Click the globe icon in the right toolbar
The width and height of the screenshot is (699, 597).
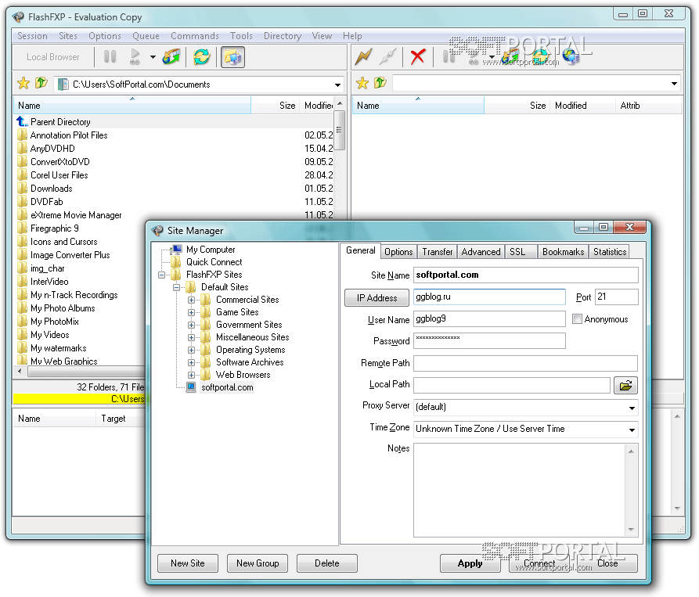click(571, 56)
